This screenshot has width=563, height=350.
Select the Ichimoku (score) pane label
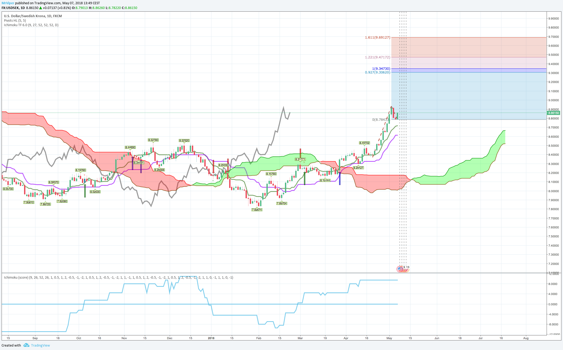[x=118, y=277]
